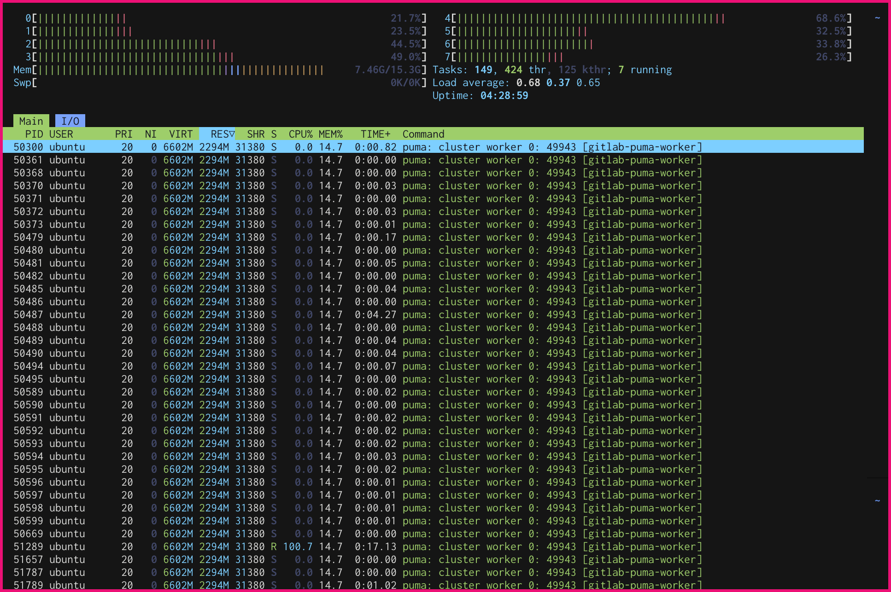Select process row with PID 50595
The width and height of the screenshot is (891, 592).
coord(433,469)
